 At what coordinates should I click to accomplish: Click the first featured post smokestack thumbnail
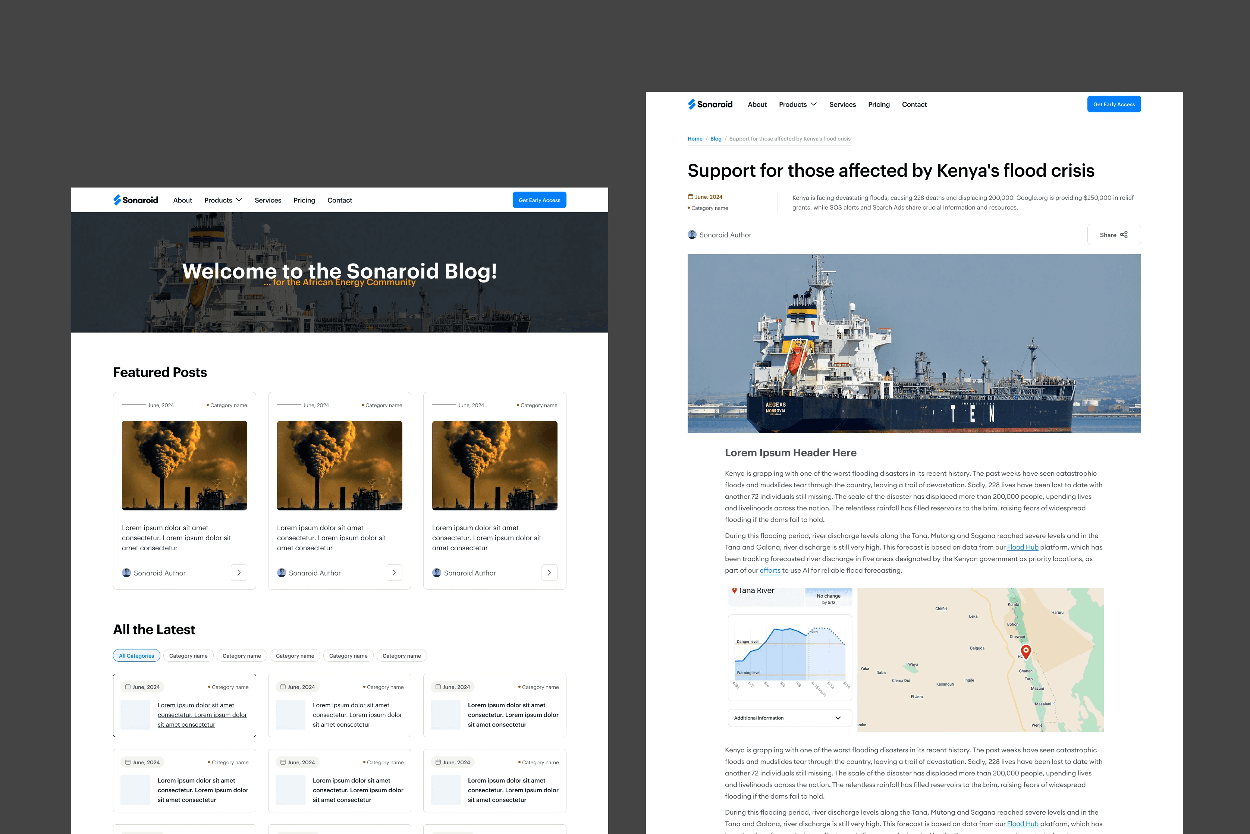pos(184,465)
